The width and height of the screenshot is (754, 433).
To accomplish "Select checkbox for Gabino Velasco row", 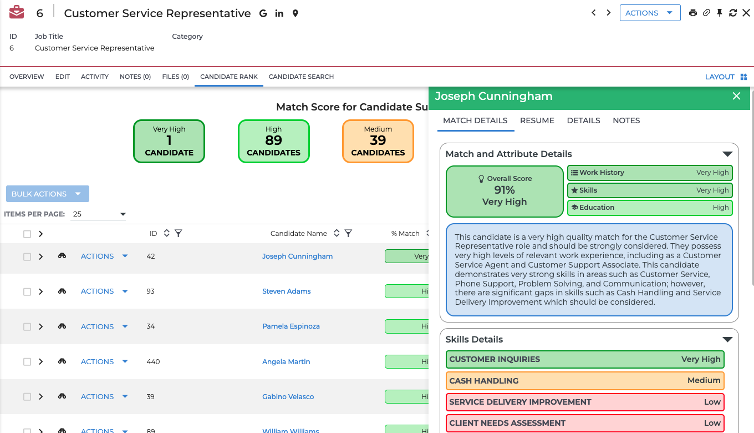I will [27, 397].
